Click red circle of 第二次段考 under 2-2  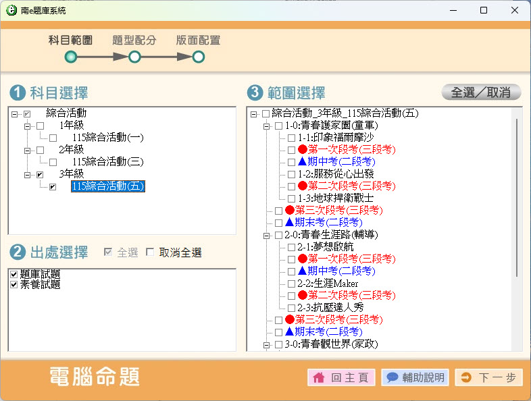[303, 295]
